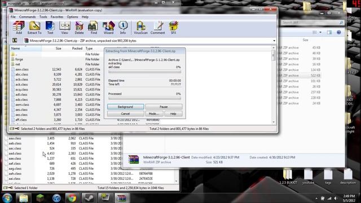This screenshot has height=203, width=361.
Task: Open Steam from the taskbar
Action: [x=89, y=198]
